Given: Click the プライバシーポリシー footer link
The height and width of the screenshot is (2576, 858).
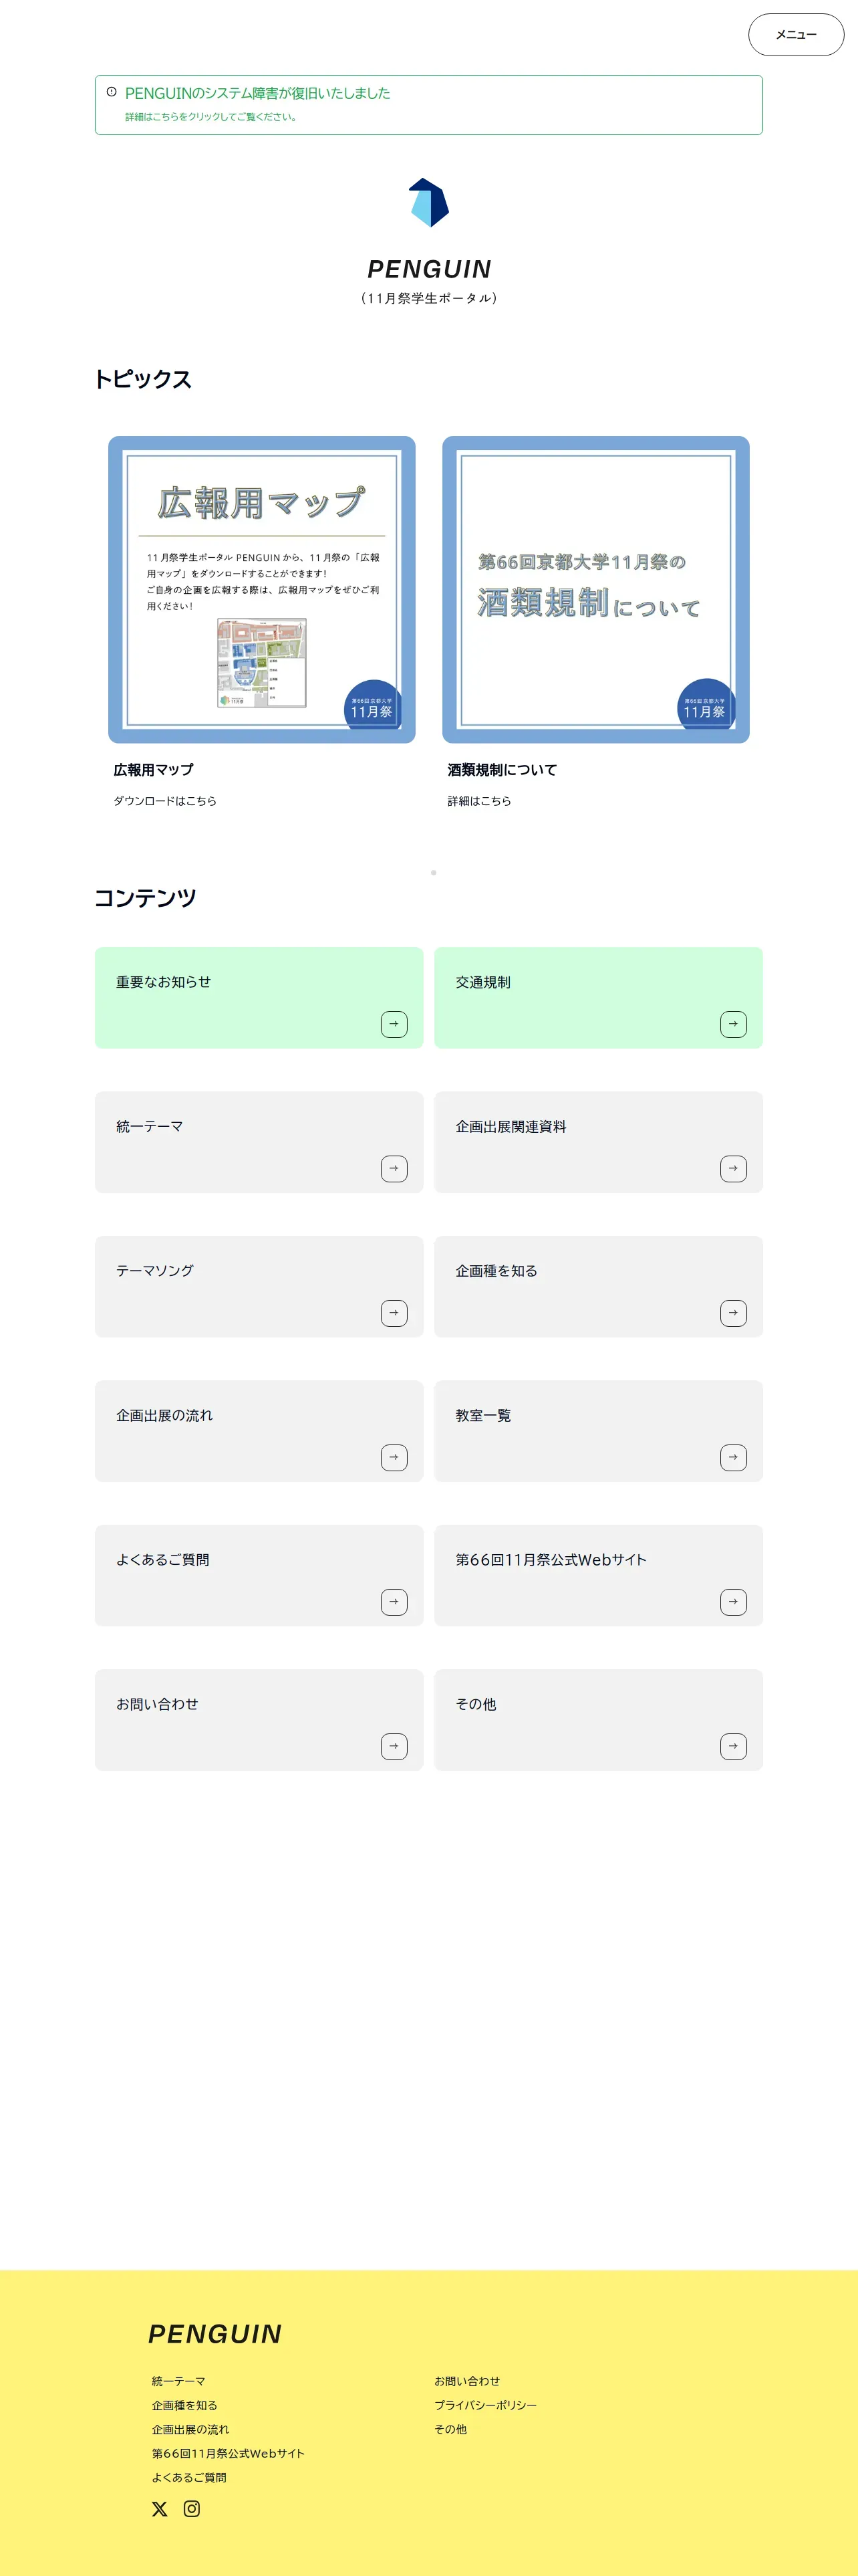Looking at the screenshot, I should pos(485,2405).
